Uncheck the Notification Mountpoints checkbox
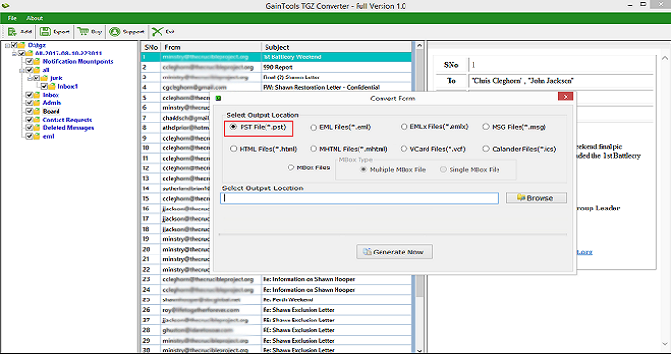 click(29, 61)
